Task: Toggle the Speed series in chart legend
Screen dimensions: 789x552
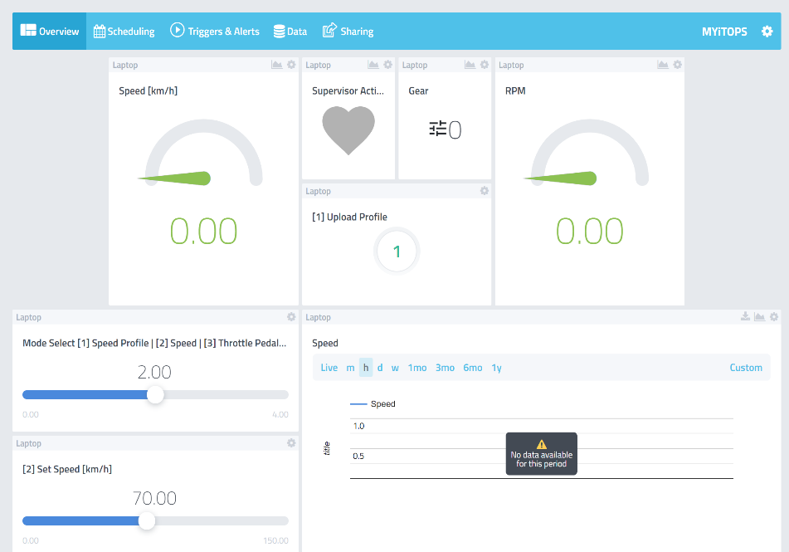Action: [373, 404]
